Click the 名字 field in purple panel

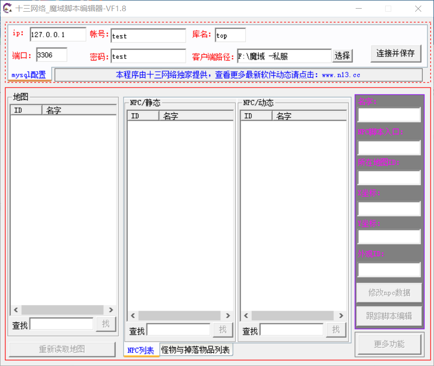pyautogui.click(x=389, y=115)
